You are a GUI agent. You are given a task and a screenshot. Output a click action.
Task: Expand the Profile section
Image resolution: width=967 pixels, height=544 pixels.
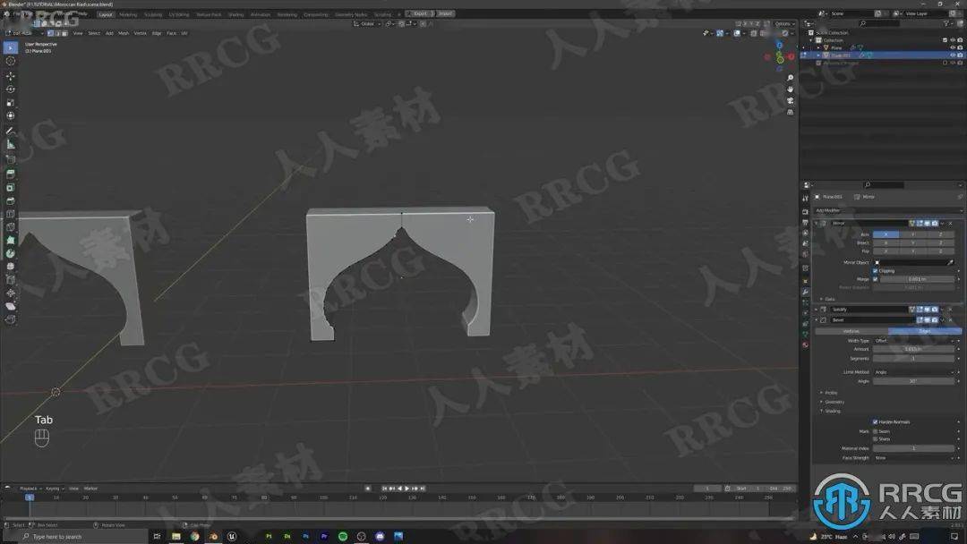click(829, 393)
